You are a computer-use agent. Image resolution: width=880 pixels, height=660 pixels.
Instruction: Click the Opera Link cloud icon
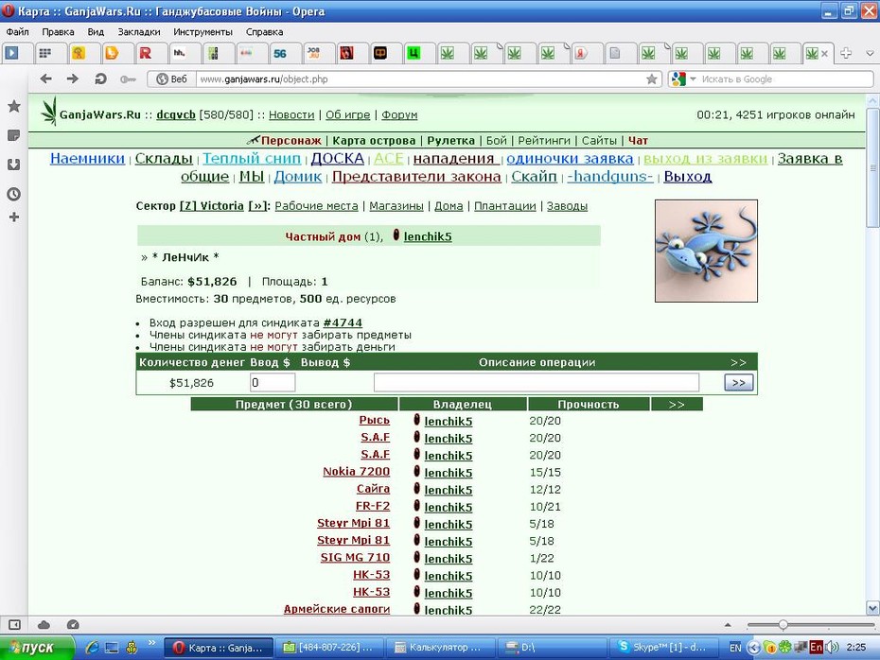click(44, 624)
